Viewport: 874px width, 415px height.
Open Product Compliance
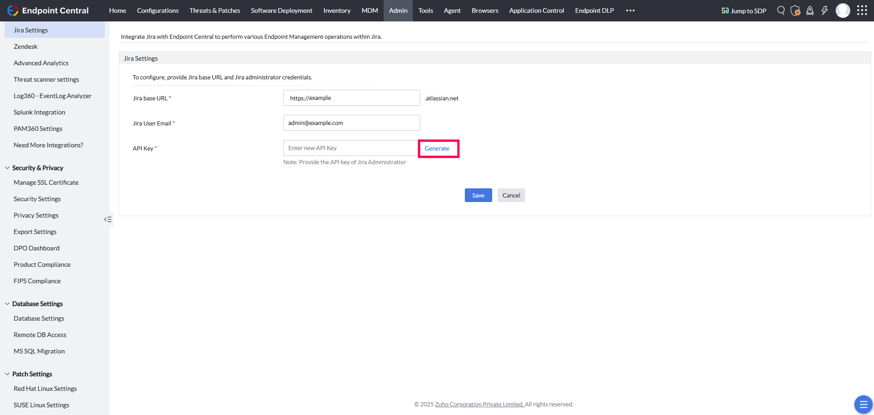point(42,265)
